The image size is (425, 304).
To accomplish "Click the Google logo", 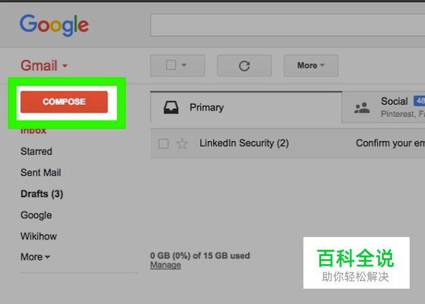I will (54, 25).
